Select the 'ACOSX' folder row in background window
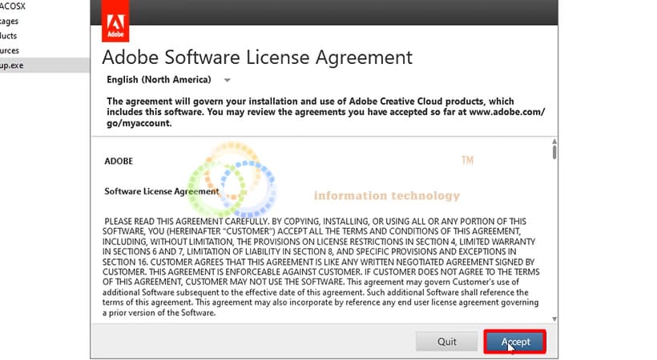Viewport: 657px width, 360px height. [45, 6]
